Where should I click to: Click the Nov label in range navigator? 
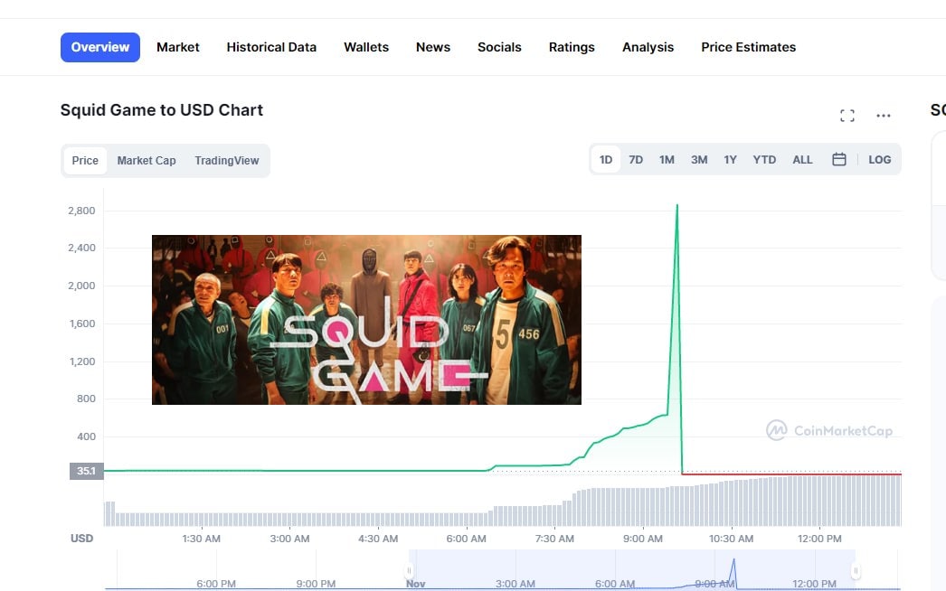(x=416, y=584)
